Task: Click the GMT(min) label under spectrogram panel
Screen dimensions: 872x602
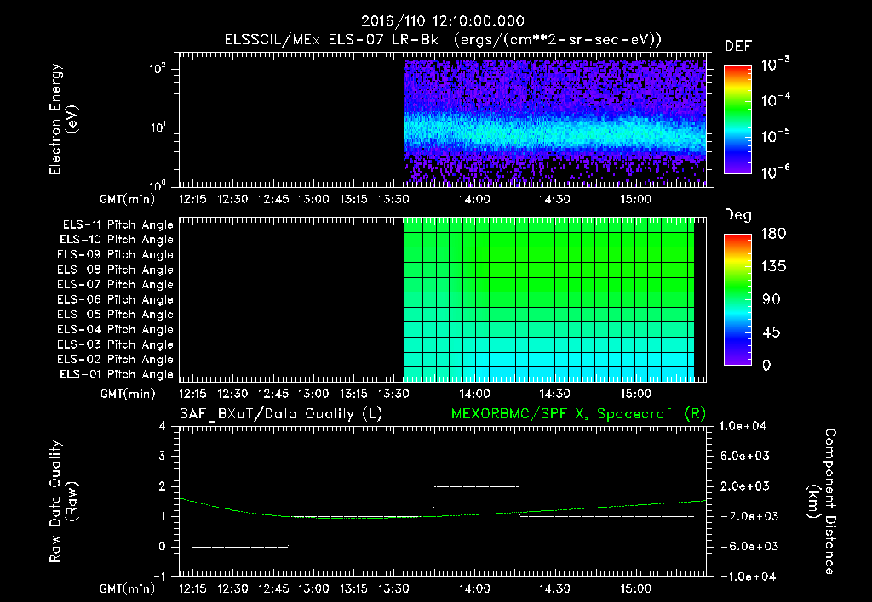Action: tap(128, 199)
